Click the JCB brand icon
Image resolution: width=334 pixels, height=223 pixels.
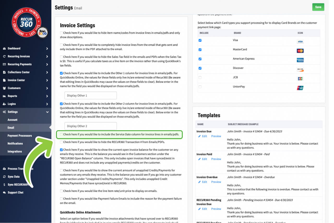coord(300,79)
